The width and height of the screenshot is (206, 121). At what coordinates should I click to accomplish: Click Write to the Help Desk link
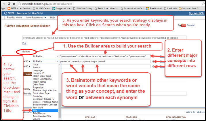point(195,112)
